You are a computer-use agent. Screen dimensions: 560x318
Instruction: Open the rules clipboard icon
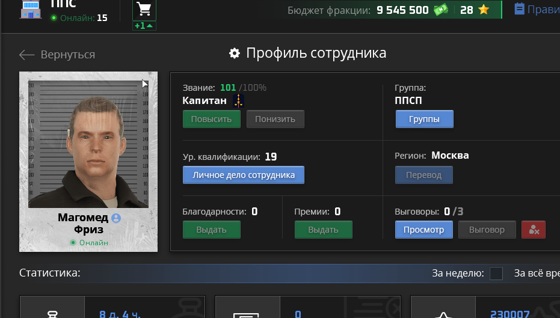(519, 9)
